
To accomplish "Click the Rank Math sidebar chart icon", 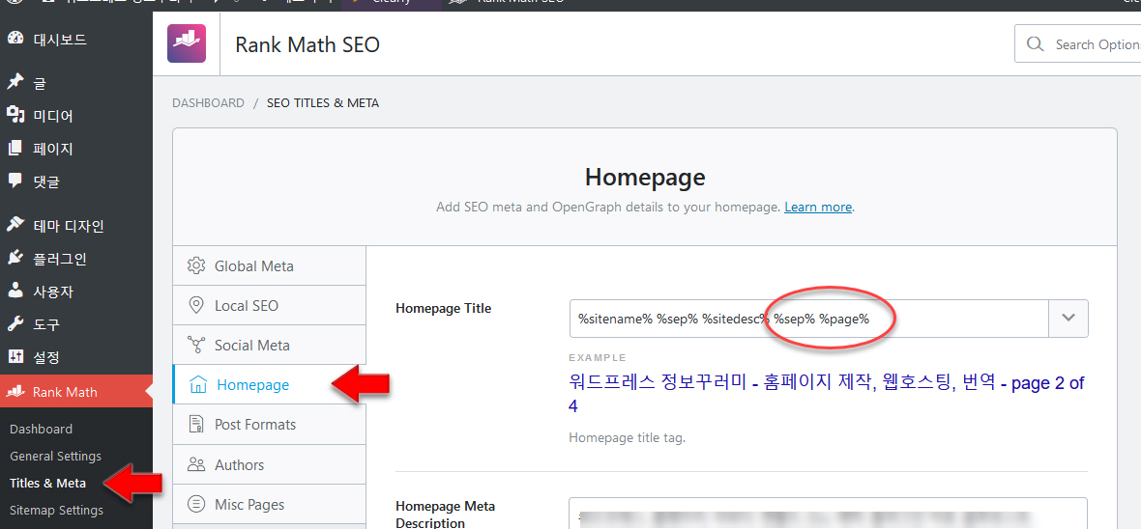I will coord(15,392).
